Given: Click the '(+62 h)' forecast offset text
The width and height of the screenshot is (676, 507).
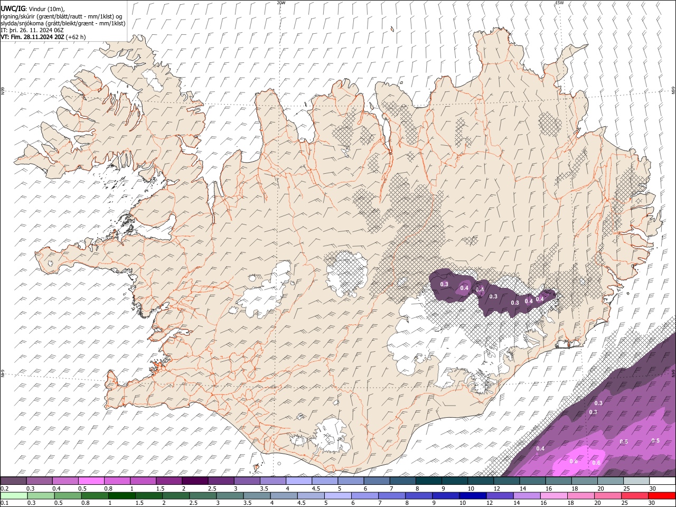Looking at the screenshot, I should tap(76, 37).
